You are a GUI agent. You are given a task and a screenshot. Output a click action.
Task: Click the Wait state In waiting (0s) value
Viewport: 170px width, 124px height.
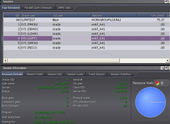(x=43, y=117)
